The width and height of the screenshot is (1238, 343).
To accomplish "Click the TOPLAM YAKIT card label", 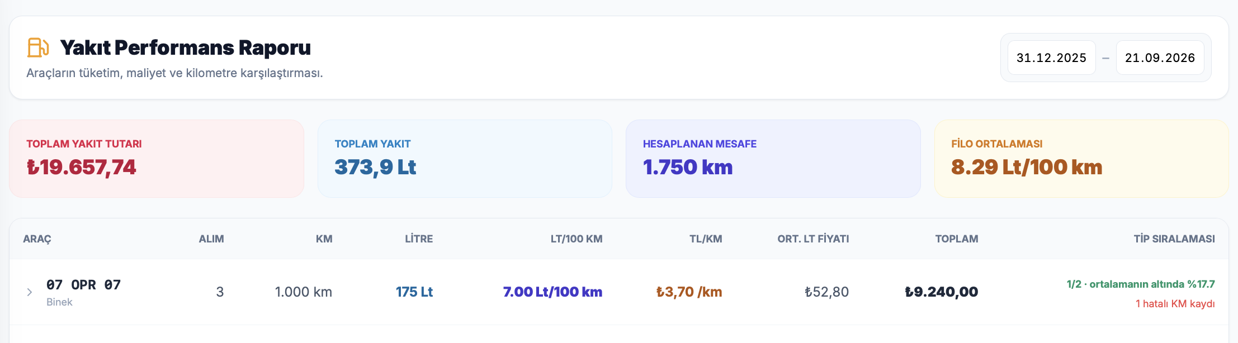I will click(372, 144).
